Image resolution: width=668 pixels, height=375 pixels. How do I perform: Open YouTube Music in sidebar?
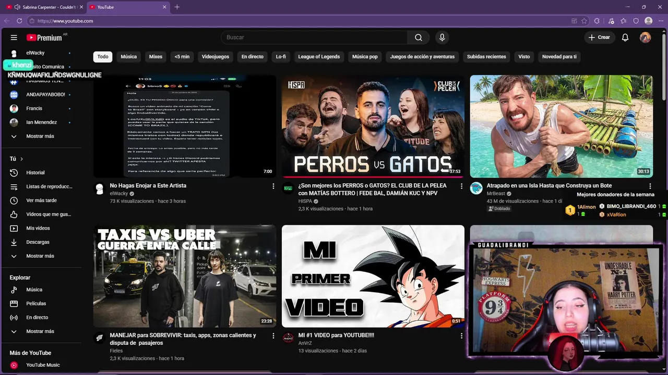tap(42, 365)
